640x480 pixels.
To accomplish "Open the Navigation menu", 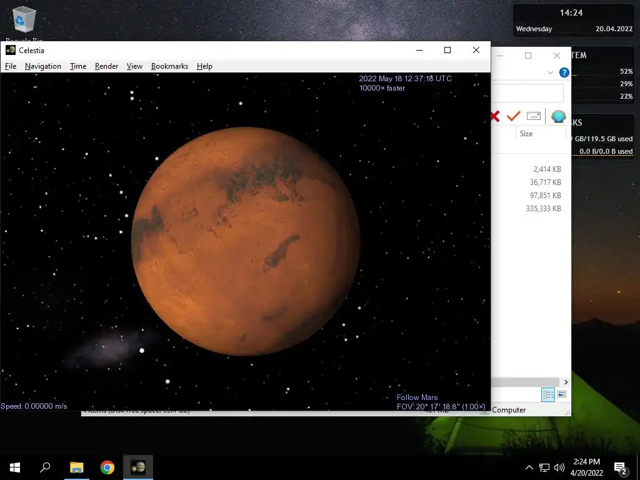I will pyautogui.click(x=43, y=66).
